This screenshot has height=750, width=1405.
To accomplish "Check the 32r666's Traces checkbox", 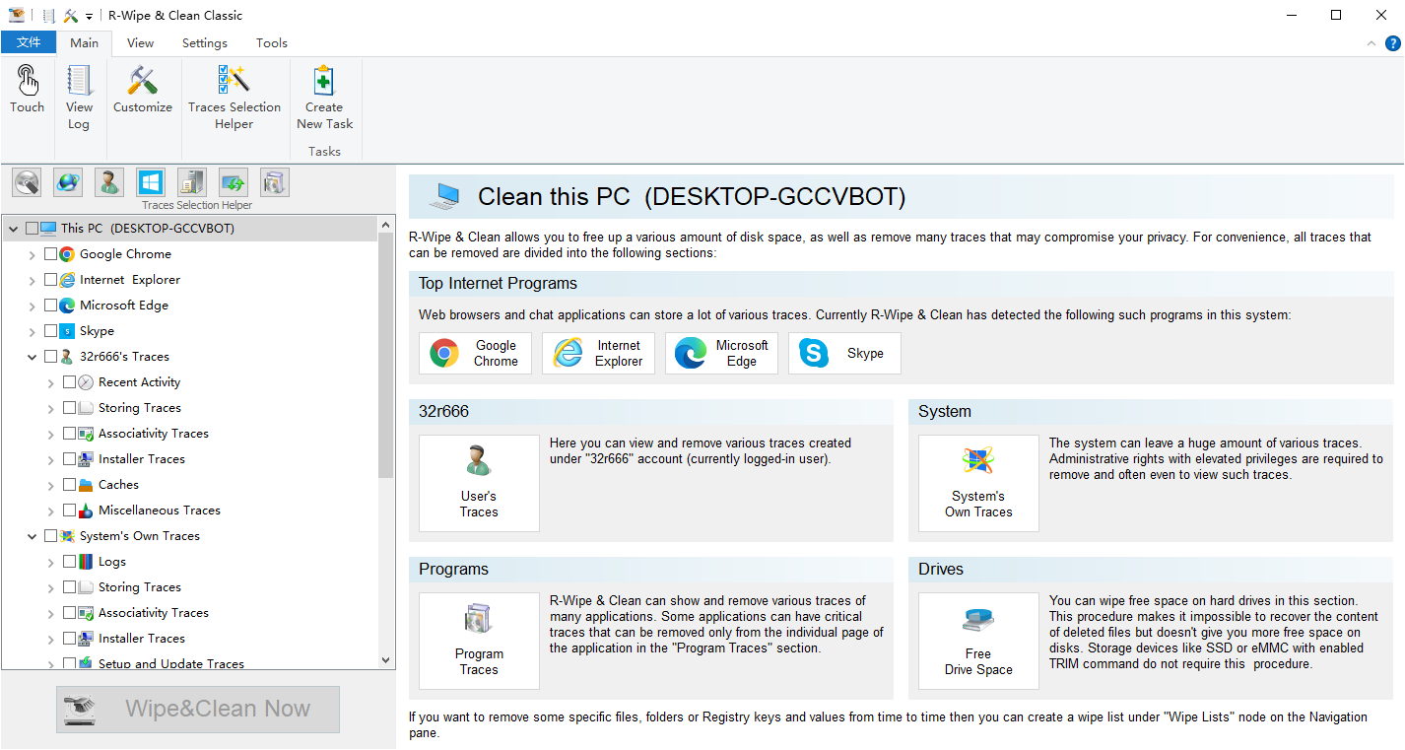I will pyautogui.click(x=50, y=357).
